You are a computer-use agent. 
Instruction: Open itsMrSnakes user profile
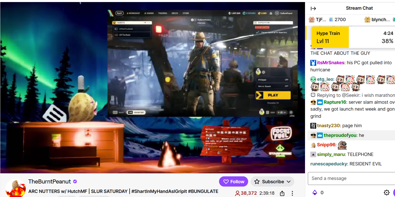click(330, 63)
